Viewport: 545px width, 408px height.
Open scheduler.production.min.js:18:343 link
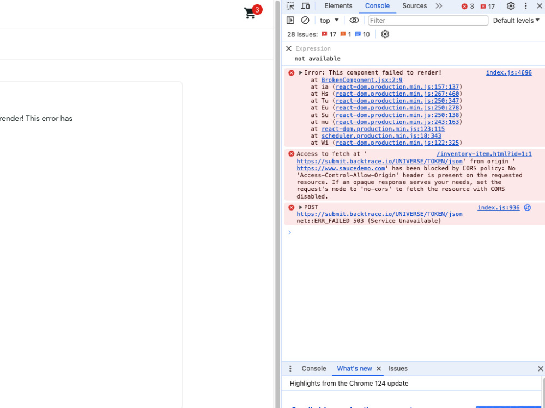[x=381, y=135]
